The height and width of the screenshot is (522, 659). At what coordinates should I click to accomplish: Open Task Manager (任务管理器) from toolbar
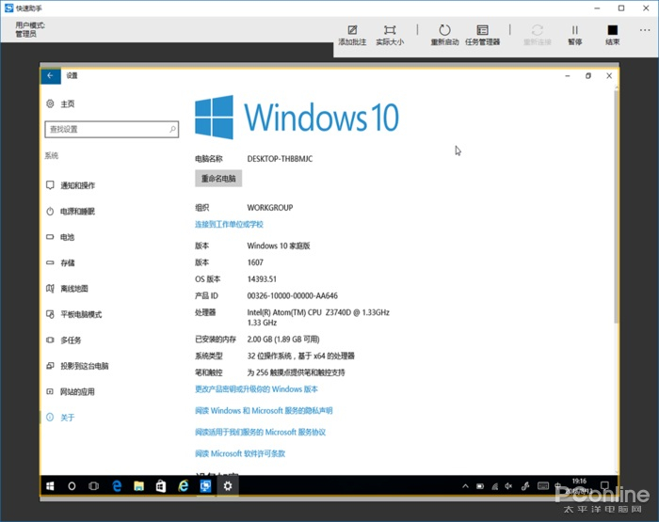[x=482, y=34]
